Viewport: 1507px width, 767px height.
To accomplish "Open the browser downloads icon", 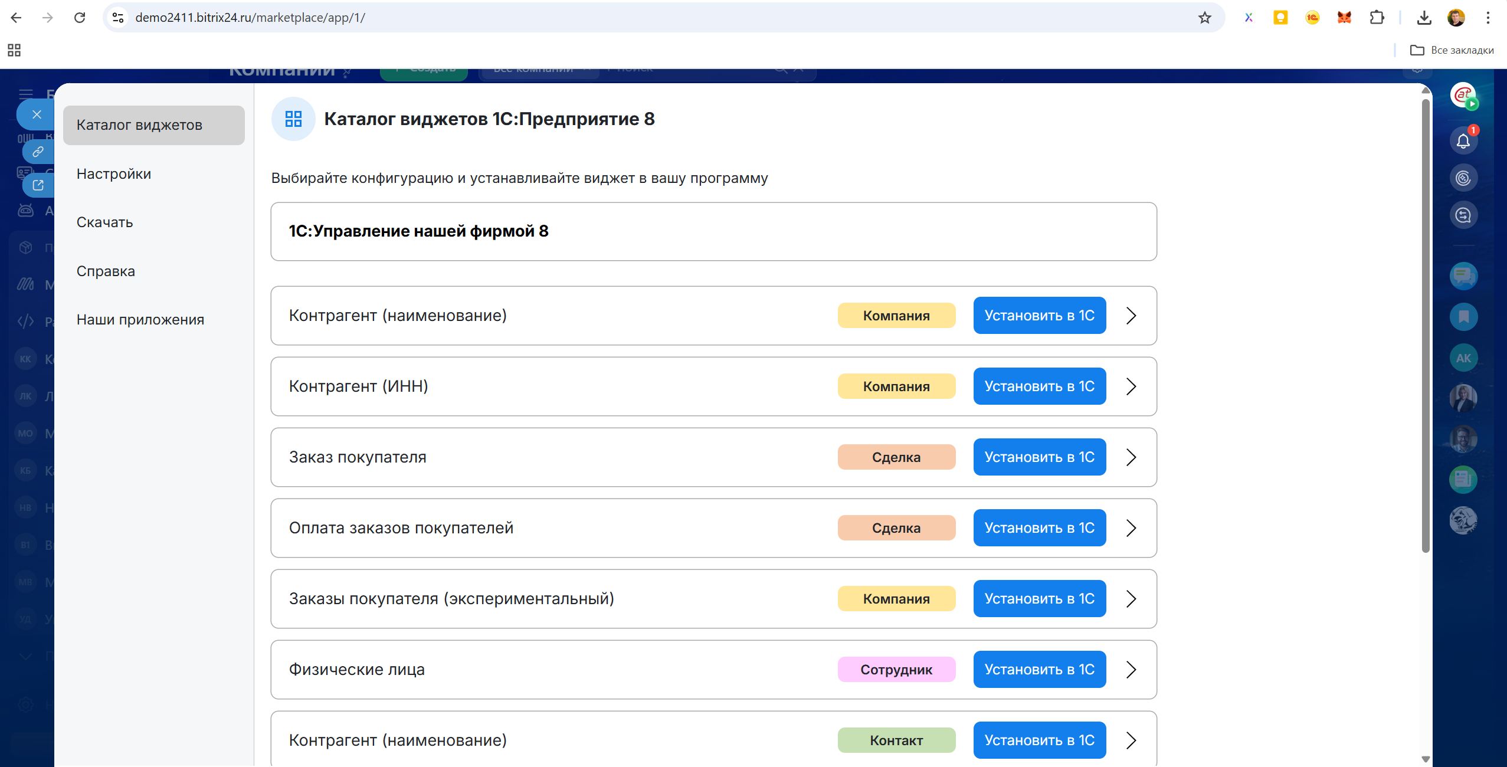I will click(1424, 18).
